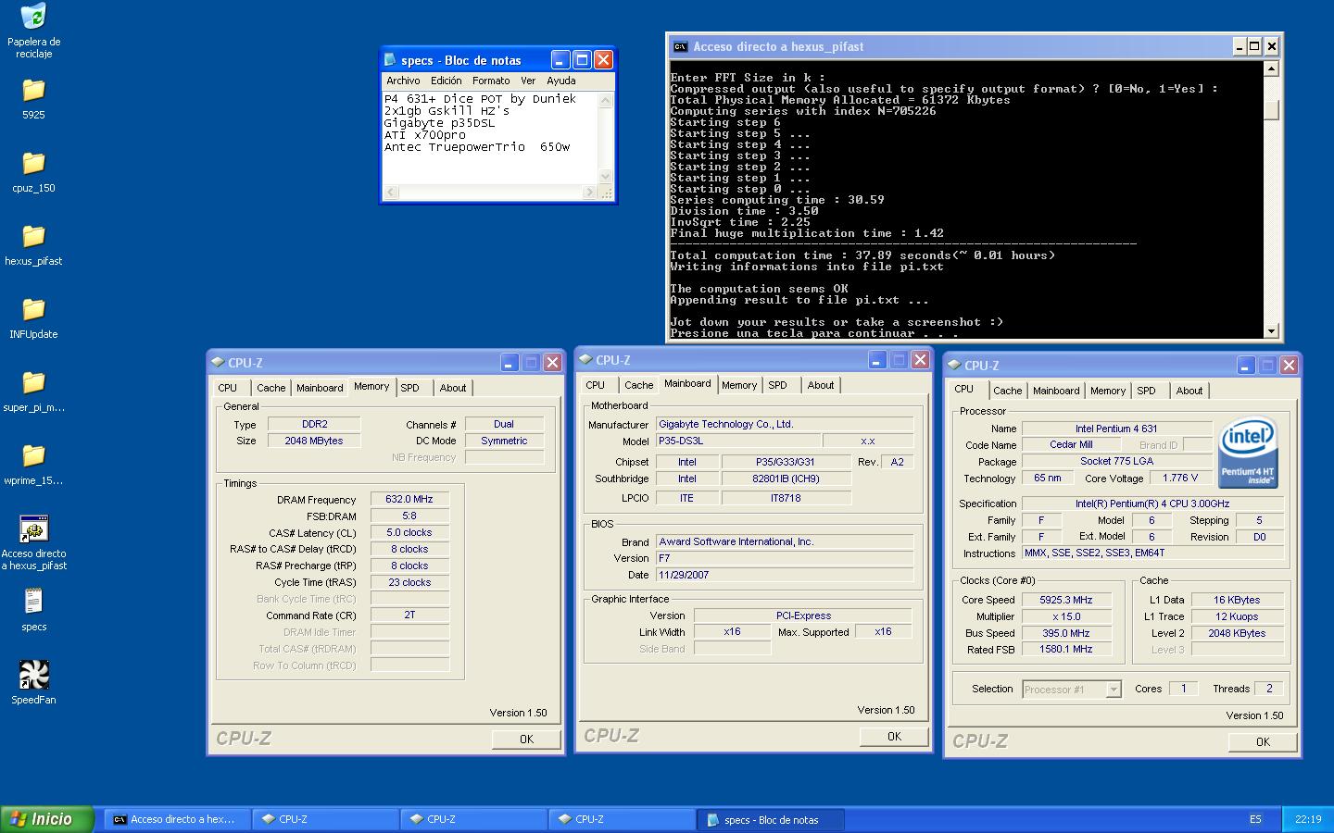Click the ES language indicator in tray

tap(1255, 819)
